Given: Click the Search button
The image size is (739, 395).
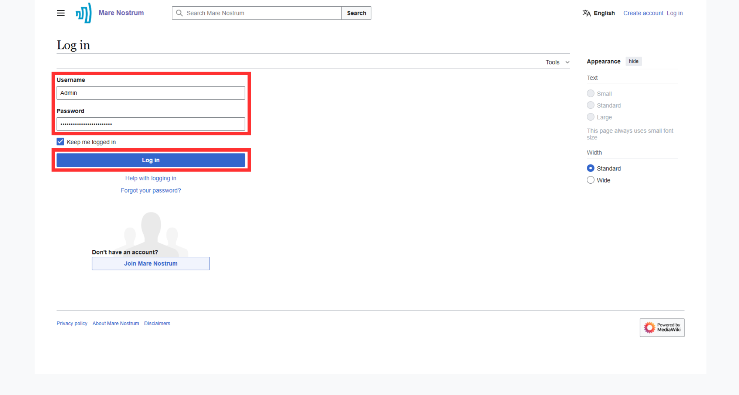Looking at the screenshot, I should point(356,13).
